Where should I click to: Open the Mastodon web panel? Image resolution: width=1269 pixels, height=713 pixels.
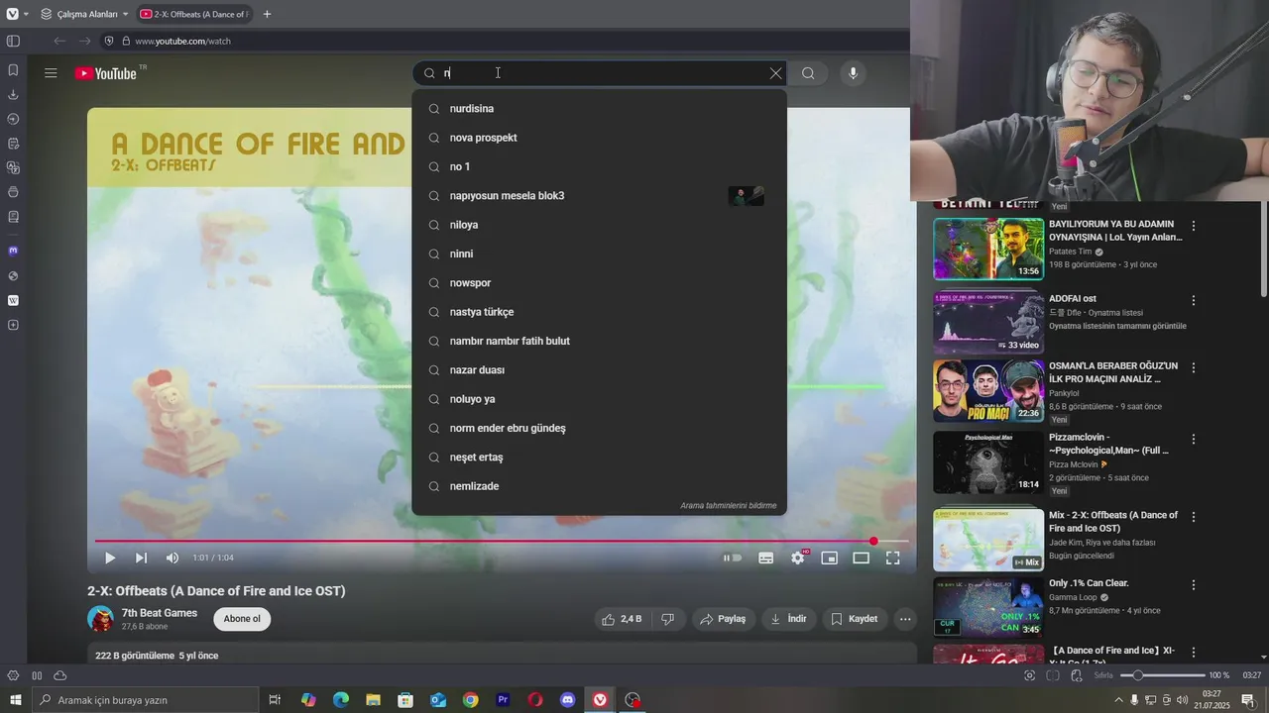pyautogui.click(x=13, y=252)
